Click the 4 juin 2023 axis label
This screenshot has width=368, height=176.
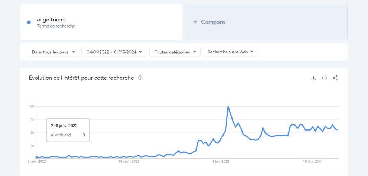pyautogui.click(x=221, y=161)
